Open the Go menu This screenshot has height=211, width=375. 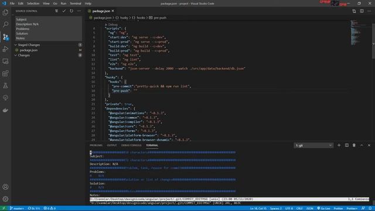[55, 4]
